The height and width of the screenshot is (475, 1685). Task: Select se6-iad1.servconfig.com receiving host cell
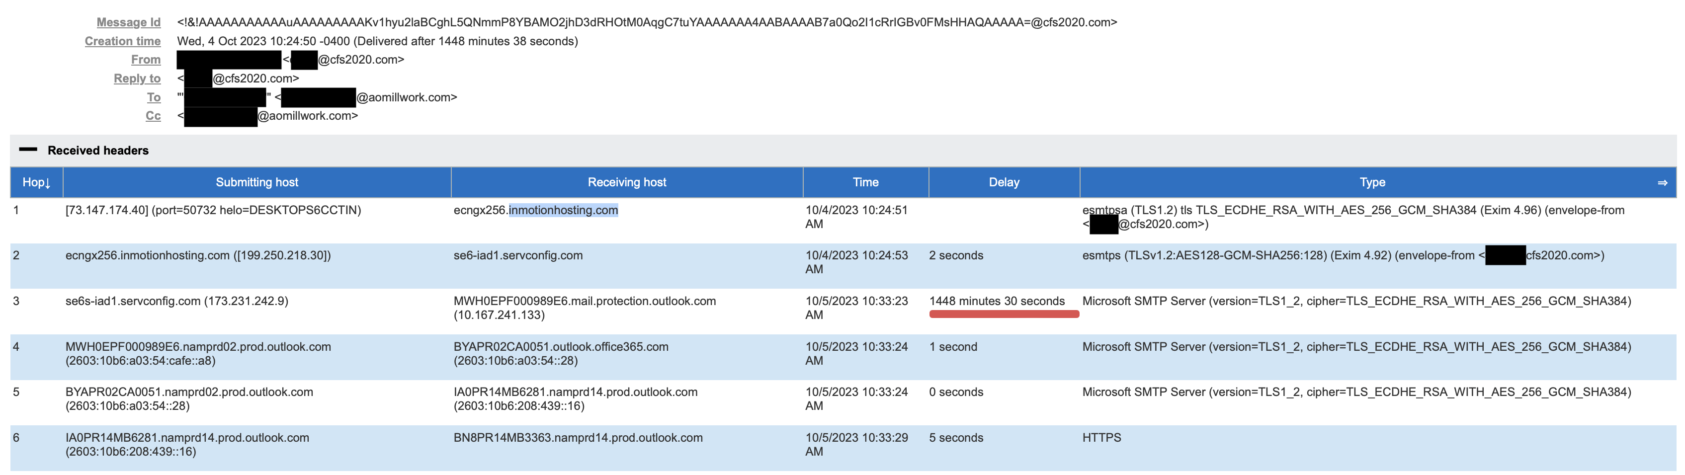pos(517,255)
